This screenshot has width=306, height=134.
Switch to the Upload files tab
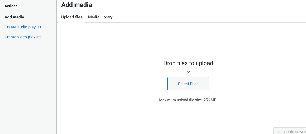coord(72,17)
